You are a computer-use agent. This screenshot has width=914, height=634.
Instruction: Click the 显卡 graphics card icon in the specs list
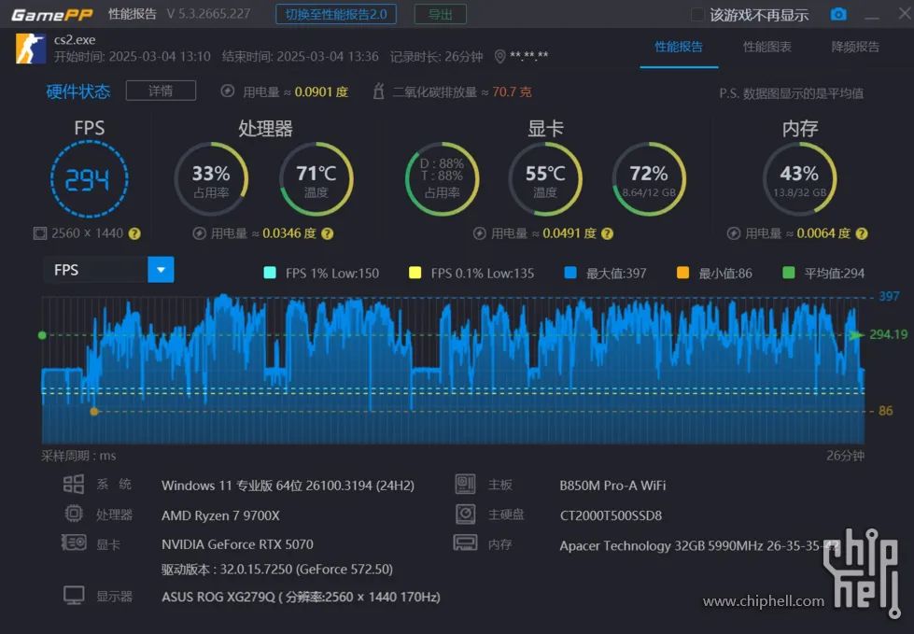point(74,542)
